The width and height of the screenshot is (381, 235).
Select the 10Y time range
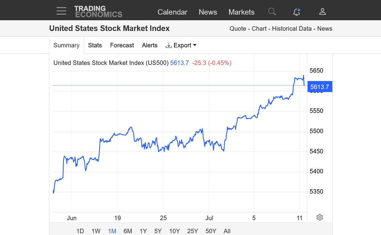coord(174,231)
